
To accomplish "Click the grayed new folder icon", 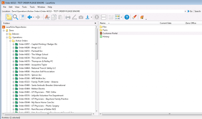I will click(x=111, y=17).
